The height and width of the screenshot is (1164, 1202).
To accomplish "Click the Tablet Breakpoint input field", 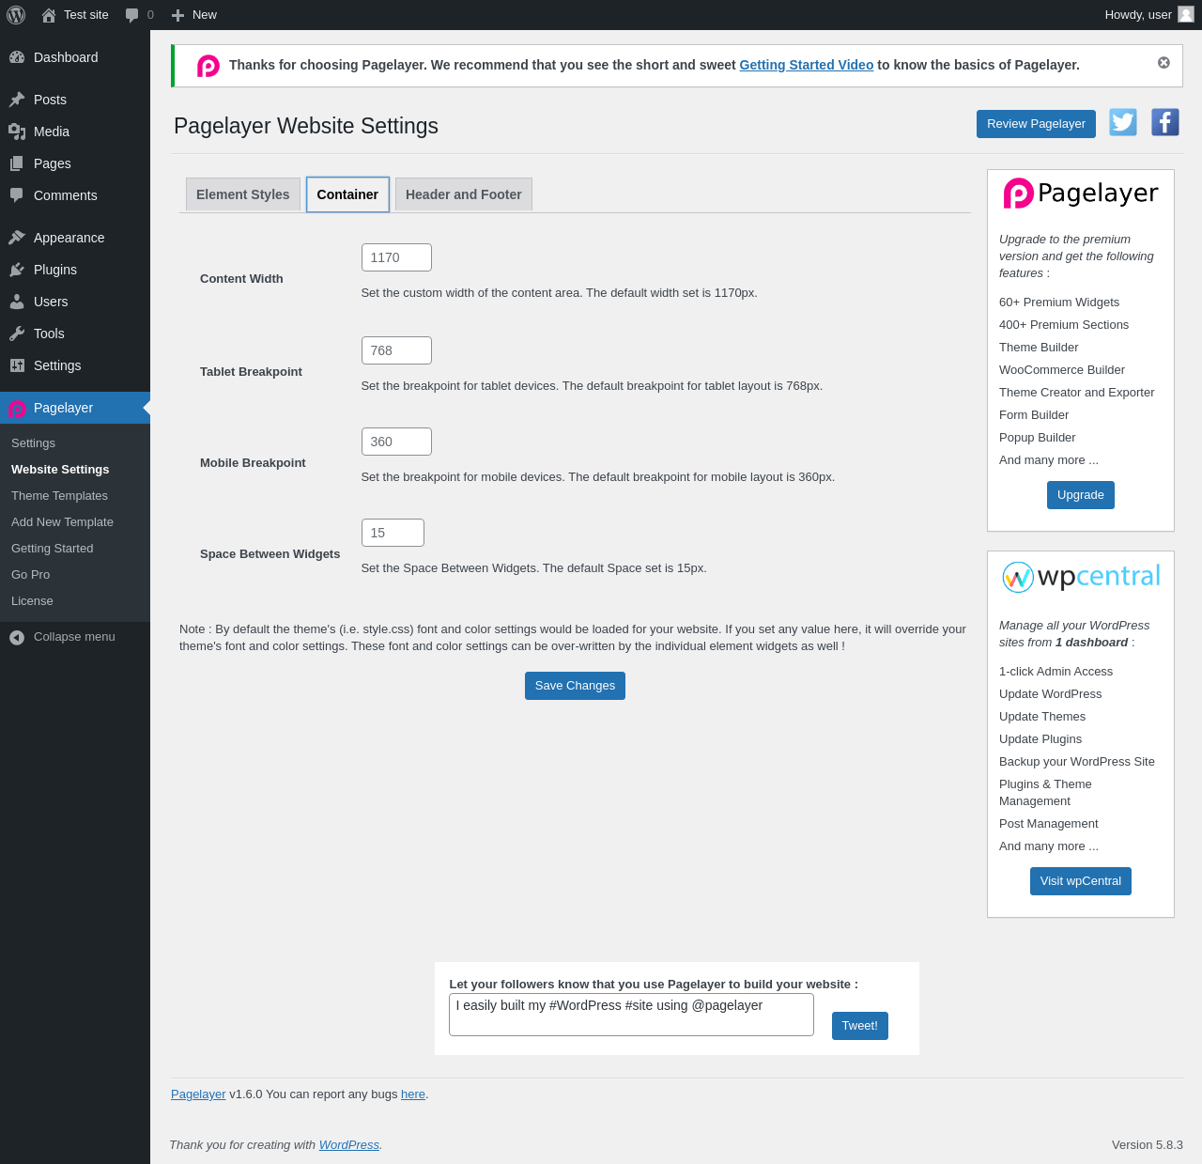I will click(x=396, y=350).
